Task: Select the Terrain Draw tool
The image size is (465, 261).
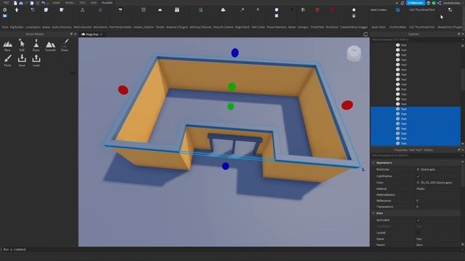Action: [x=65, y=46]
